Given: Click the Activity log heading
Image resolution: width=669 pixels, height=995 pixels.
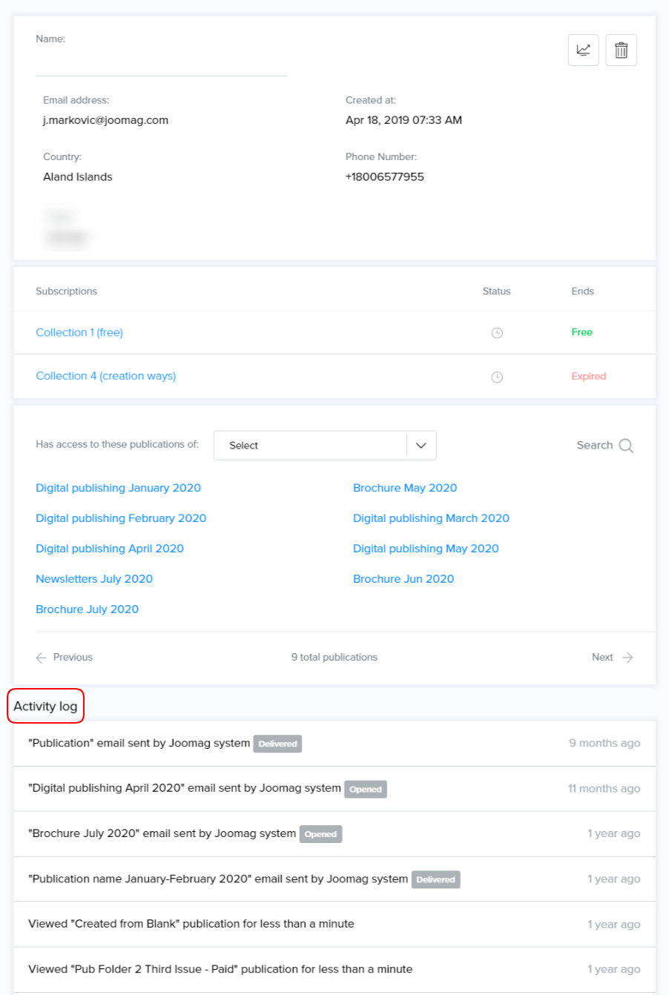Looking at the screenshot, I should (45, 707).
